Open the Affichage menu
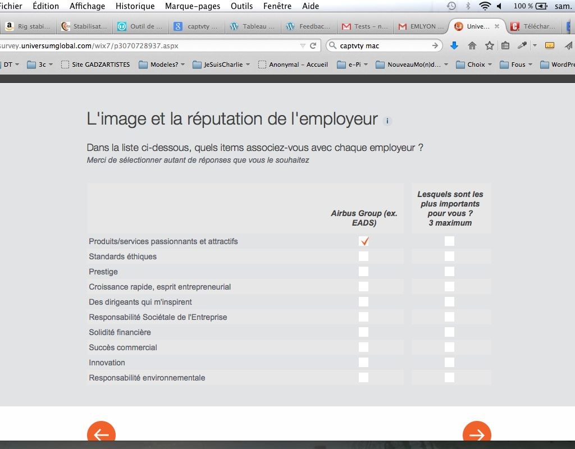The image size is (575, 449). pos(87,6)
